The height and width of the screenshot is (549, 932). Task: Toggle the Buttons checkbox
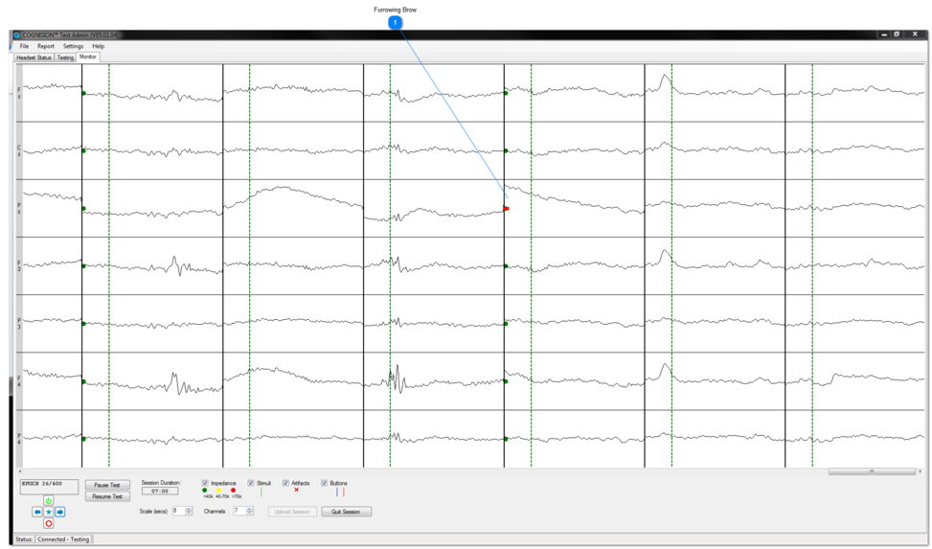point(324,483)
